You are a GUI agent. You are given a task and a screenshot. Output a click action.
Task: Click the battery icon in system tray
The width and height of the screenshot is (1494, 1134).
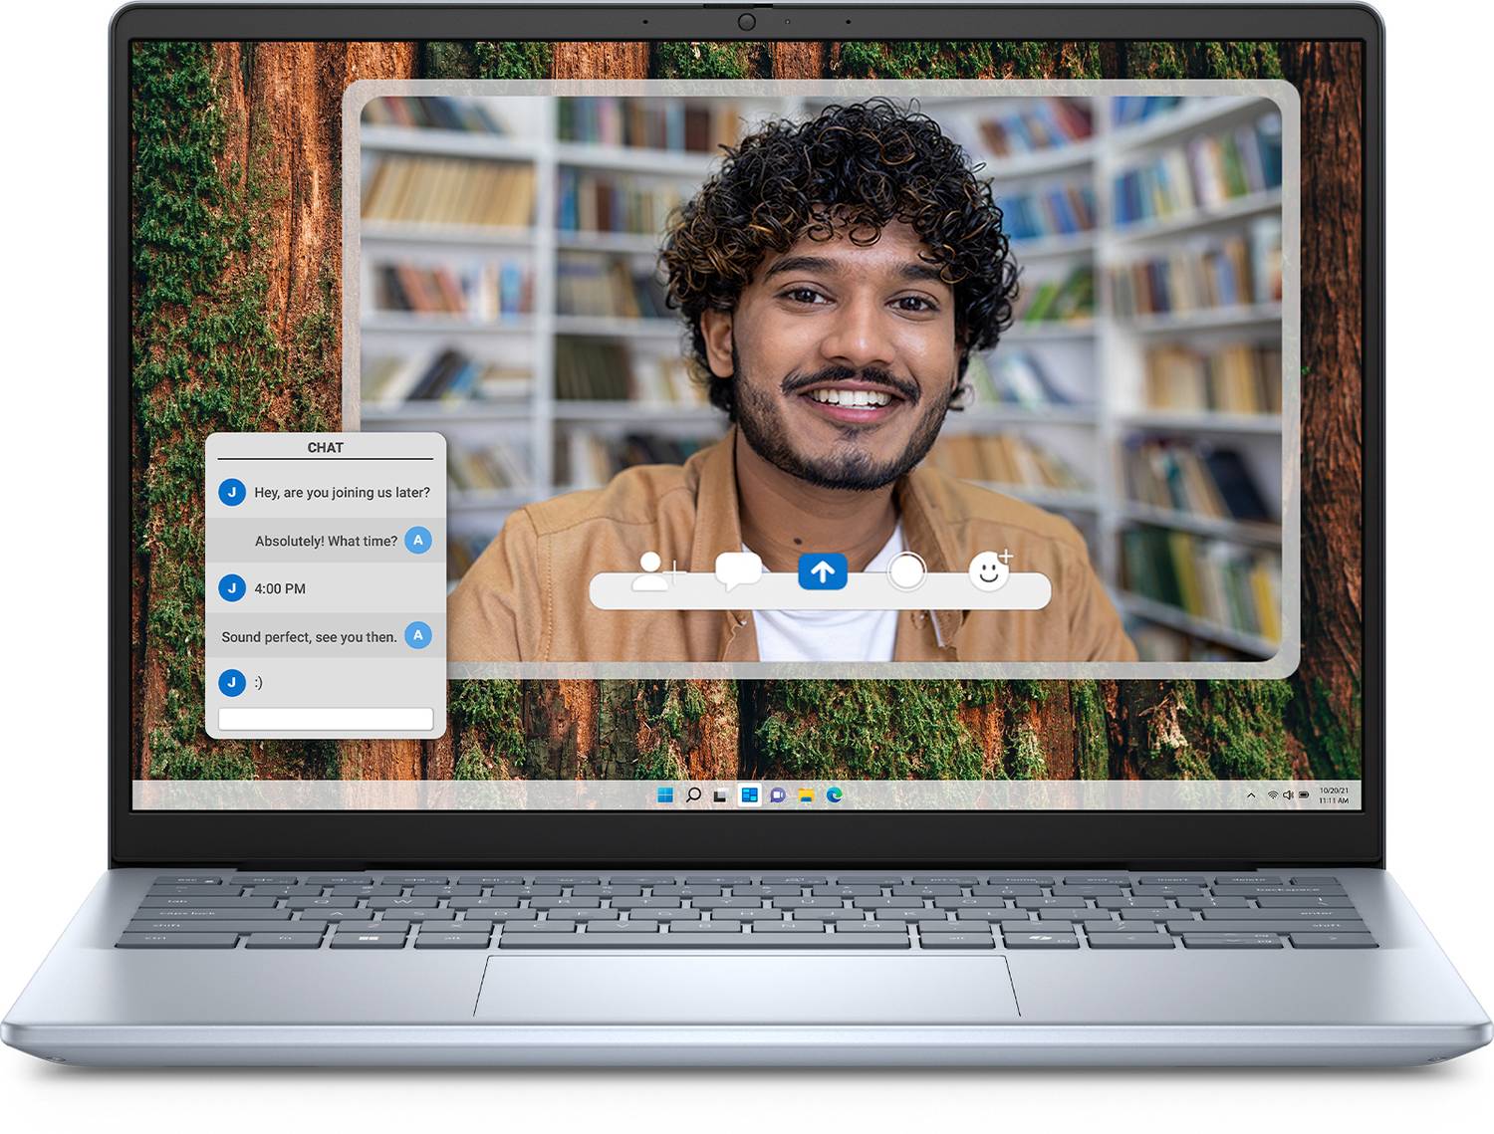click(x=1304, y=794)
